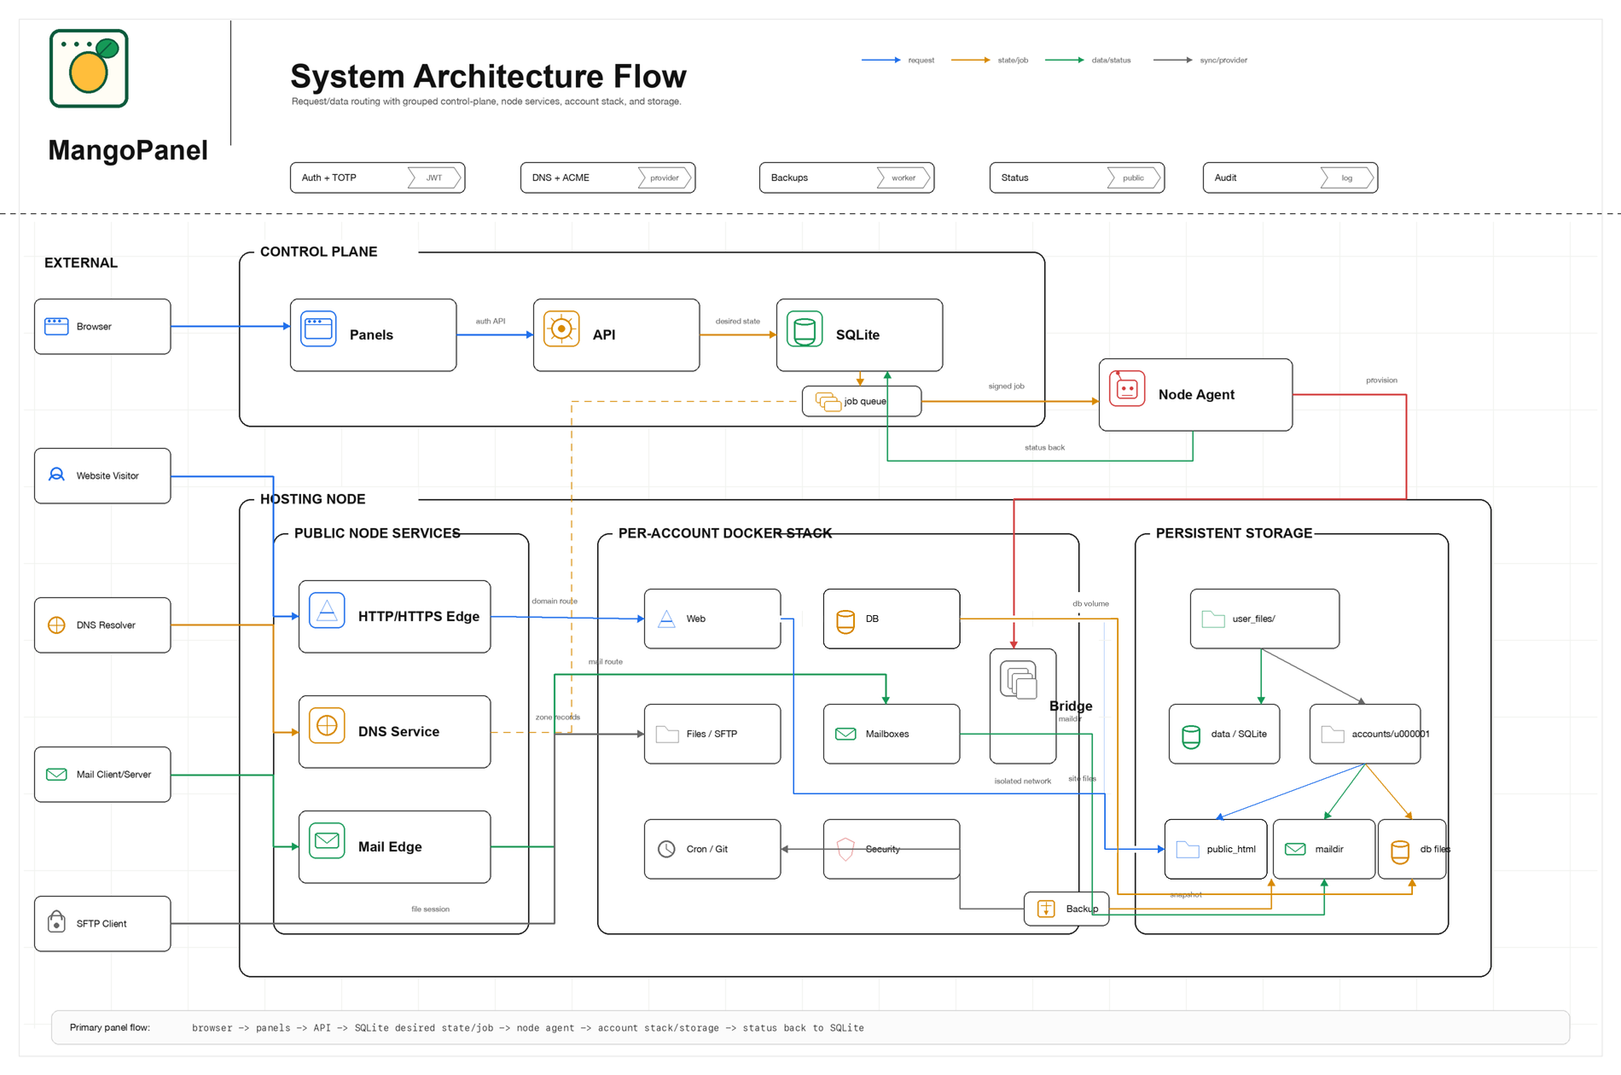1621x1075 pixels.
Task: Click the Mail Client/Server envelope icon
Action: point(56,774)
